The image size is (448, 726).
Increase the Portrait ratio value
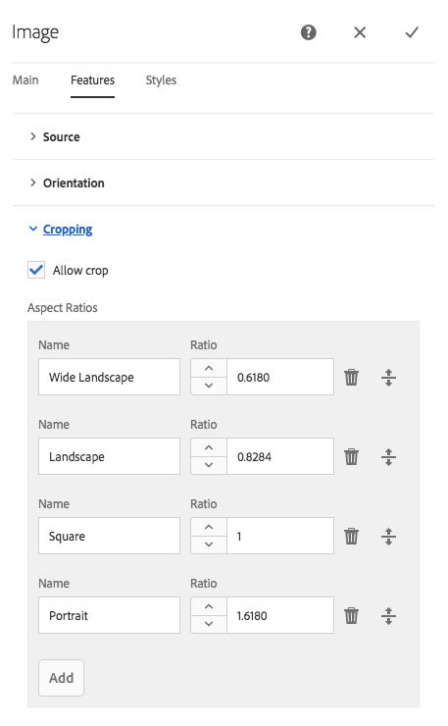209,606
